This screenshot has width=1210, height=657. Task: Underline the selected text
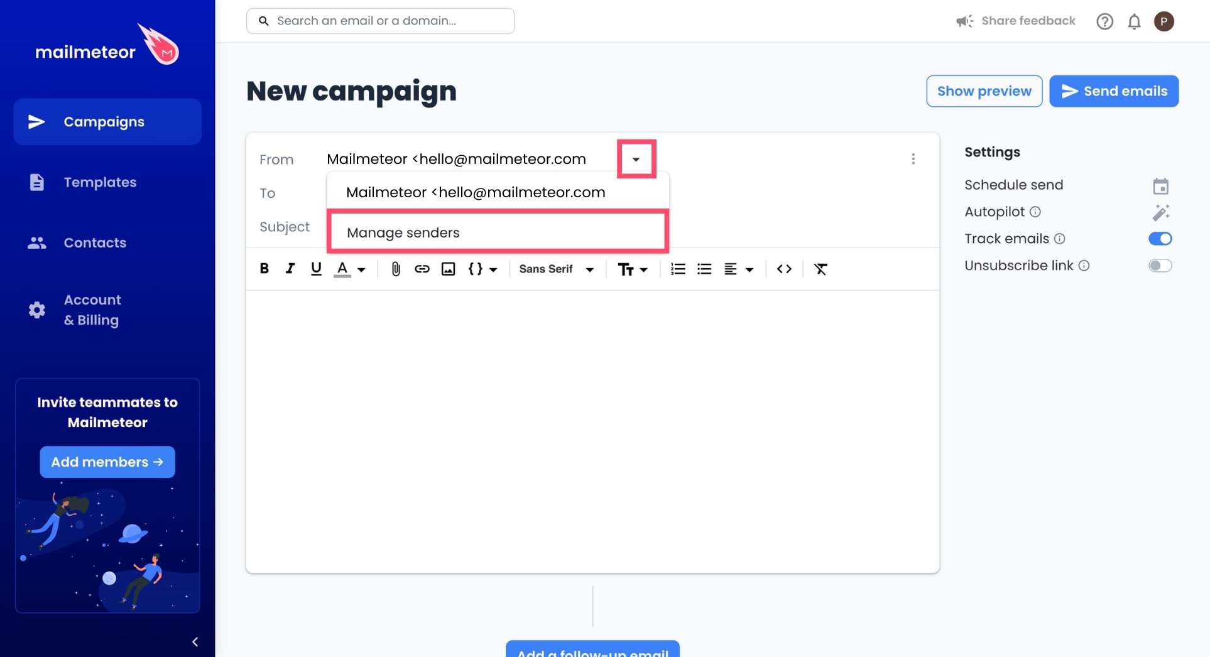(x=316, y=269)
